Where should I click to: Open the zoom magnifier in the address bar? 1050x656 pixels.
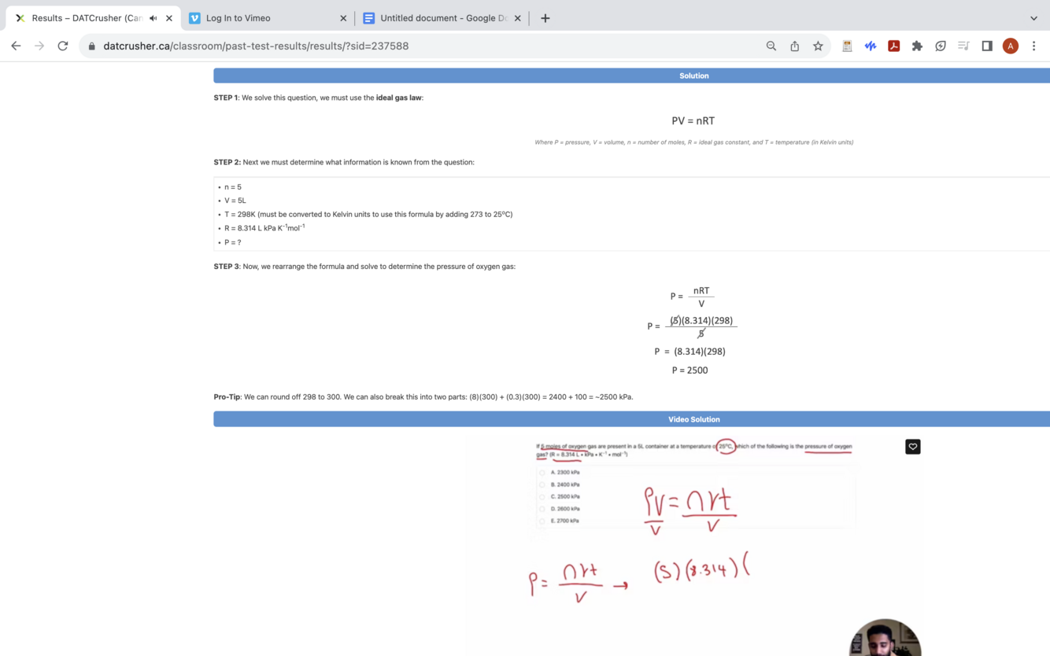771,46
